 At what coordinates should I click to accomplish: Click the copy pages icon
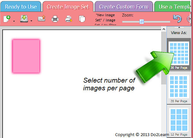[82, 20]
